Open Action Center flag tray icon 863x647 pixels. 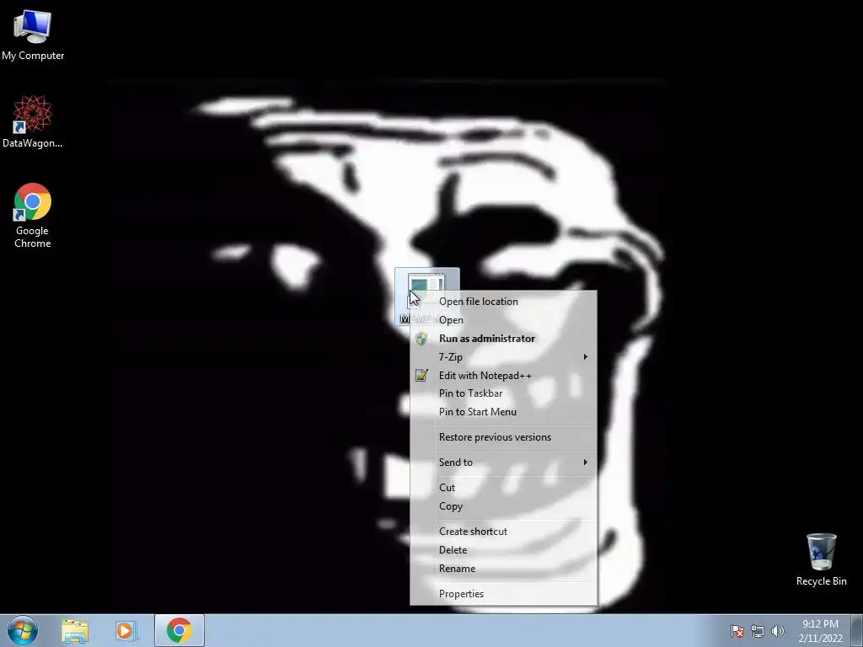pos(737,631)
